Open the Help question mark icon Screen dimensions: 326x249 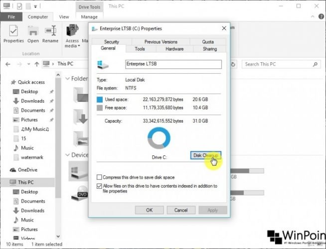point(321,16)
